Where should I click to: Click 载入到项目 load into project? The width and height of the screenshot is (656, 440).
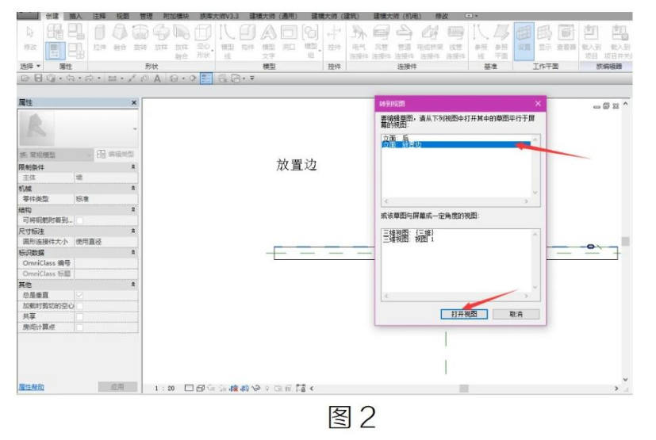coord(591,41)
